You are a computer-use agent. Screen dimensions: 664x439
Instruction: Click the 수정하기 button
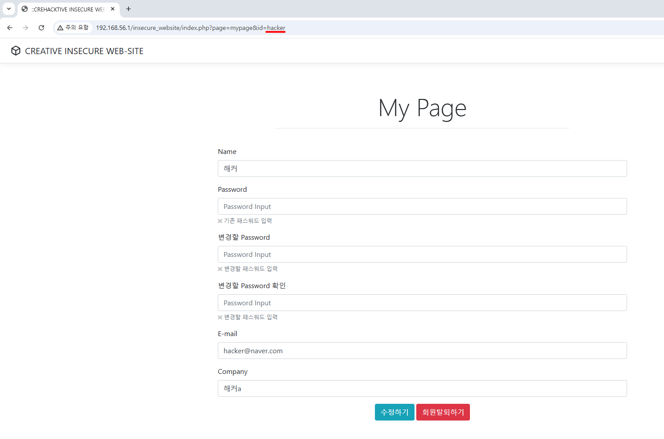[394, 412]
